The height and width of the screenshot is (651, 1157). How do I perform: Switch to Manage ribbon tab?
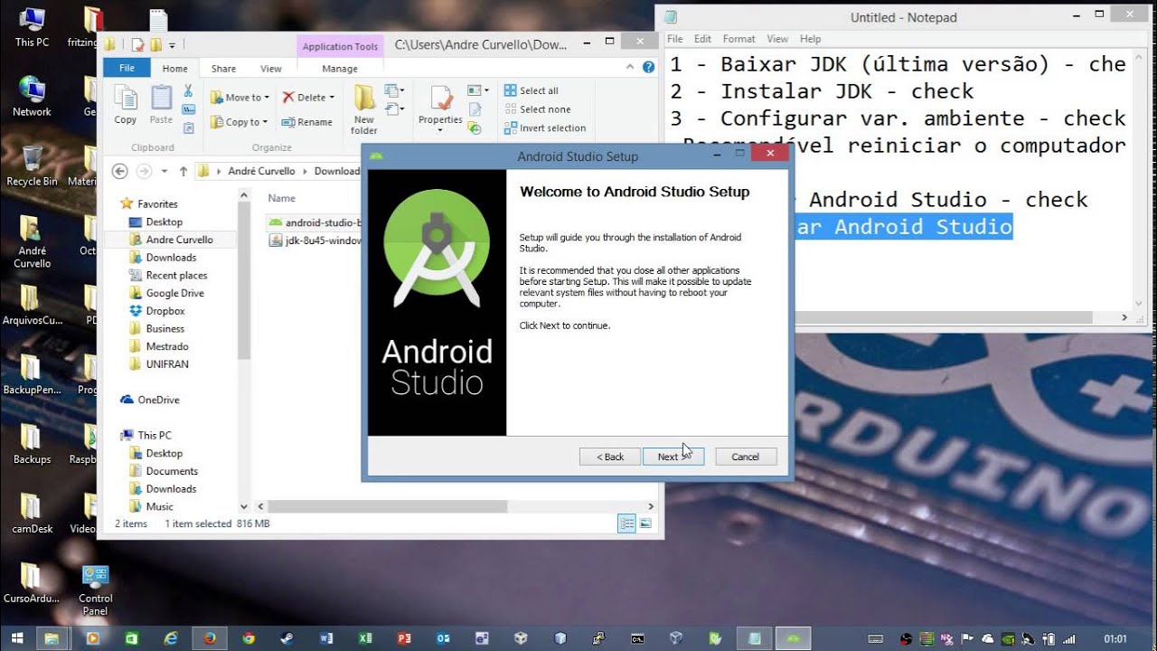coord(340,69)
